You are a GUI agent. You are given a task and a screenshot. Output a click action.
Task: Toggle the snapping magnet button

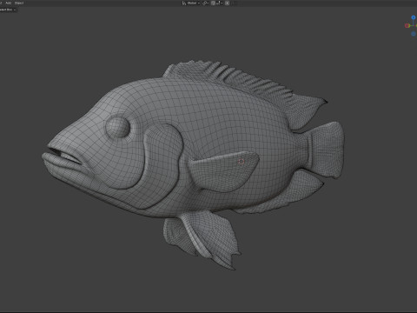(x=213, y=3)
